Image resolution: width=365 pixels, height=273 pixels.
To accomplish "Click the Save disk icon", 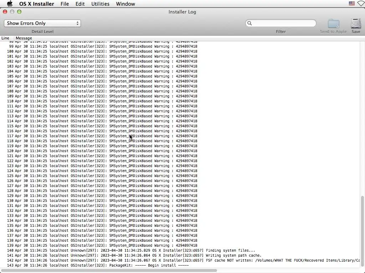I will 356,23.
